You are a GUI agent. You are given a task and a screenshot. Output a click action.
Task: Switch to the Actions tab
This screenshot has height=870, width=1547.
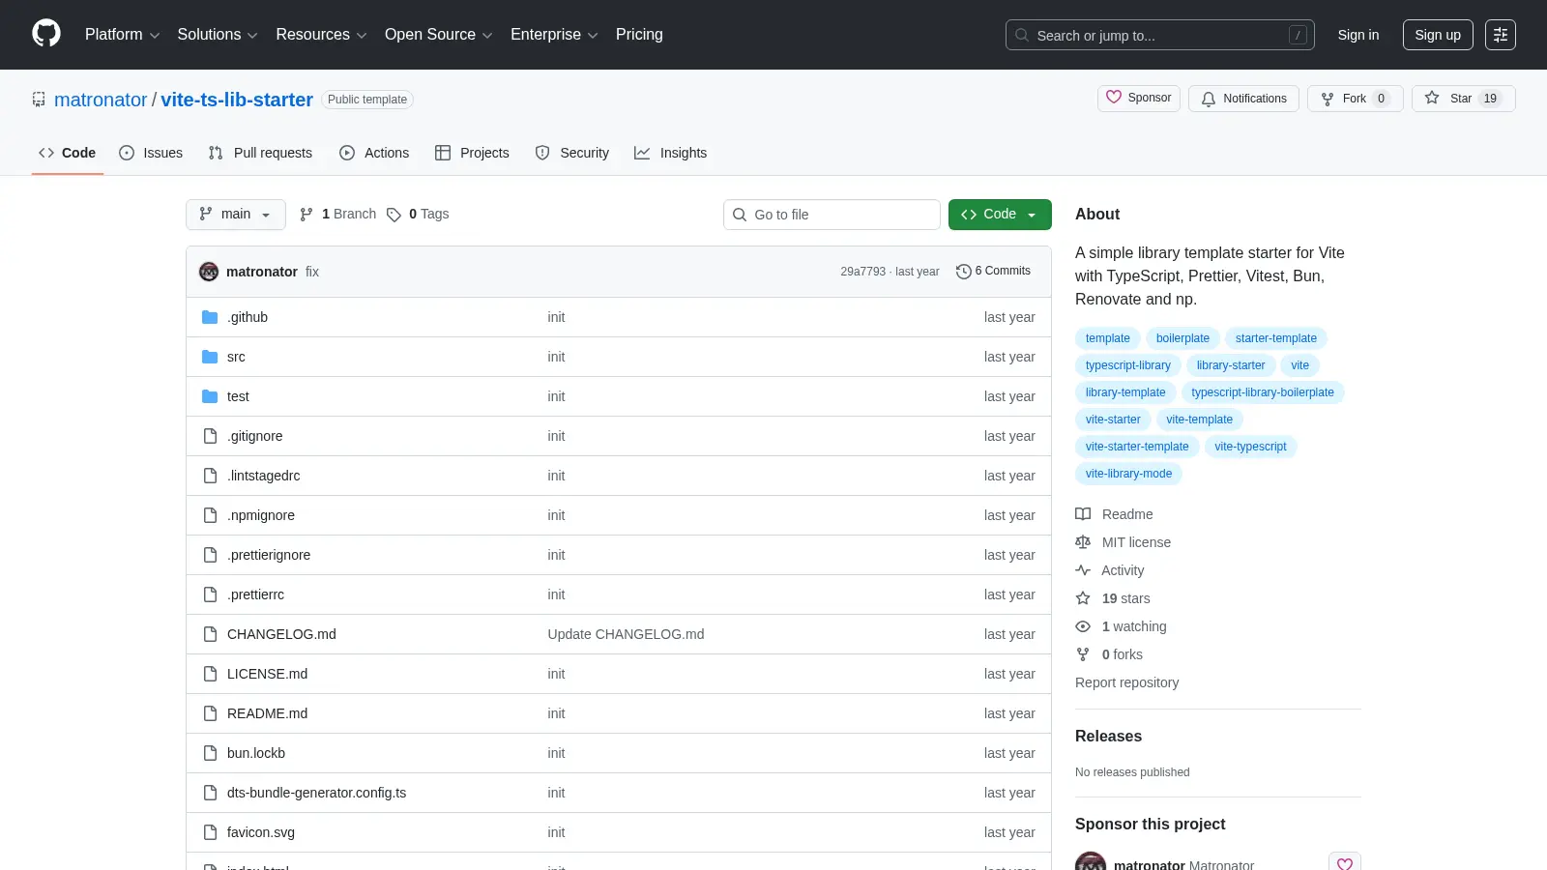(x=374, y=153)
